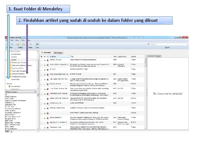This screenshot has height=147, width=197.
Task: Click the Share toolbar icon
Action: [x=31, y=44]
